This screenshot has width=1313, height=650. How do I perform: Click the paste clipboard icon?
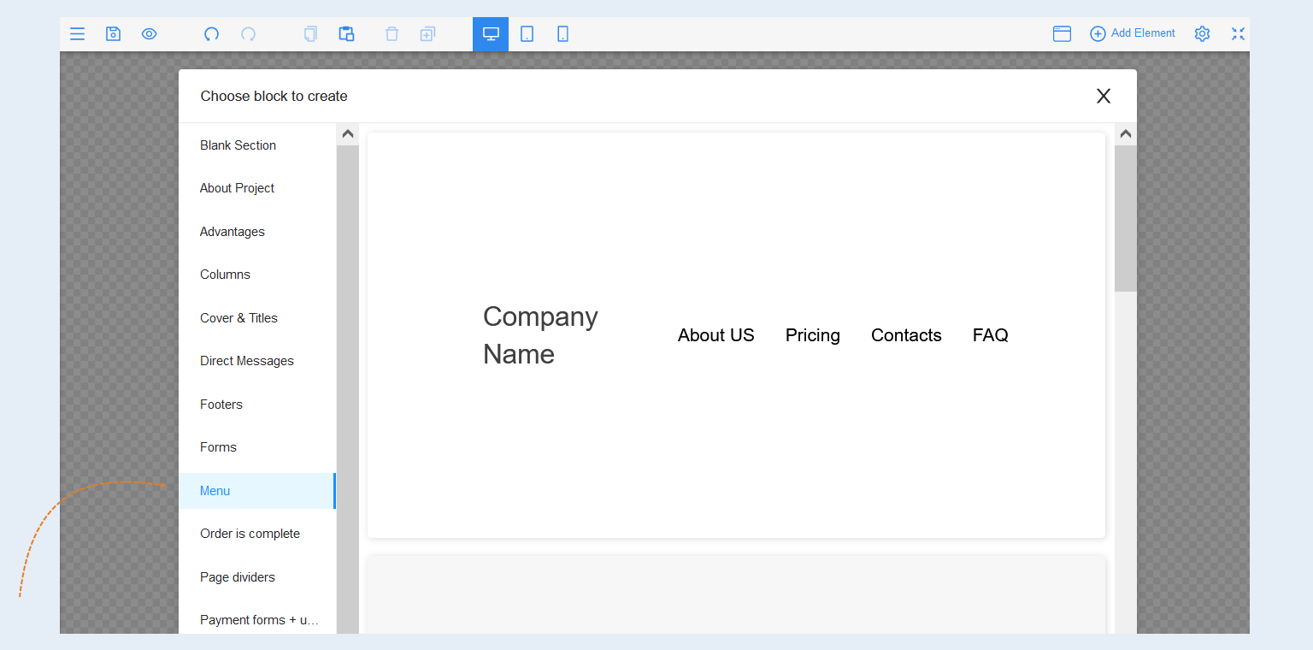click(346, 34)
